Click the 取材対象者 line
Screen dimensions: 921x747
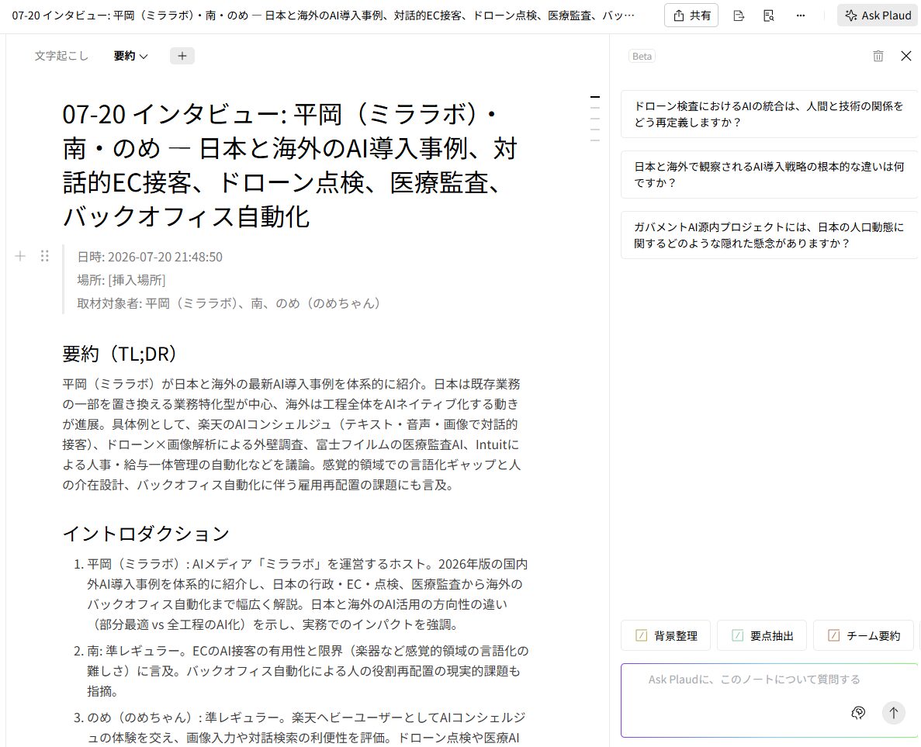[228, 303]
